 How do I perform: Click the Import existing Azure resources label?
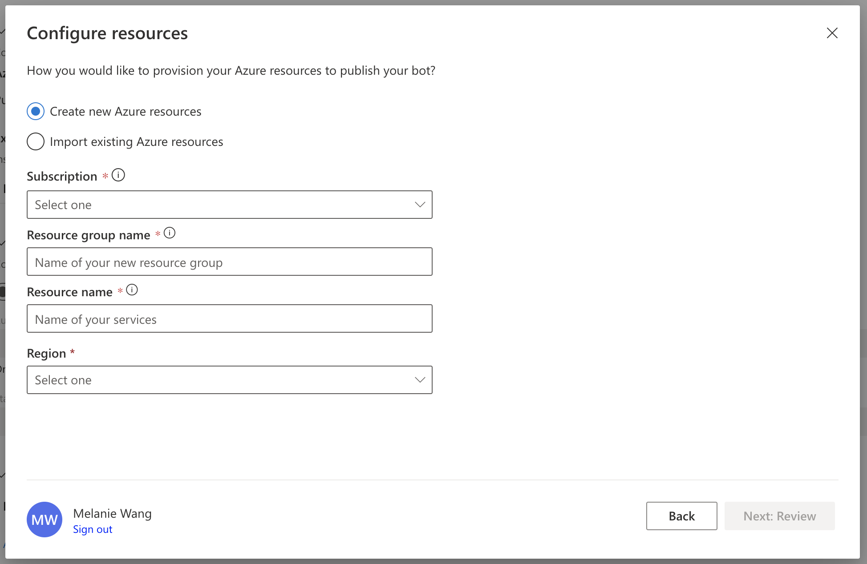tap(136, 141)
